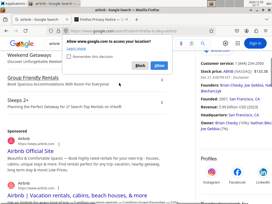Open Save to Pocket icon
Screen dimensions: 272x204
click(237, 31)
